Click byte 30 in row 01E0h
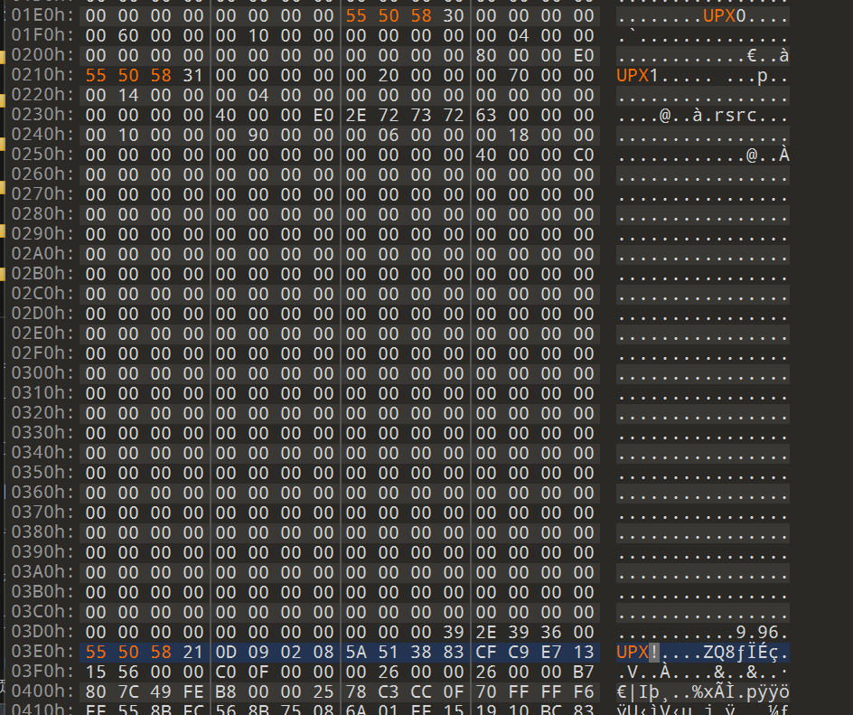The image size is (853, 715). (x=454, y=15)
